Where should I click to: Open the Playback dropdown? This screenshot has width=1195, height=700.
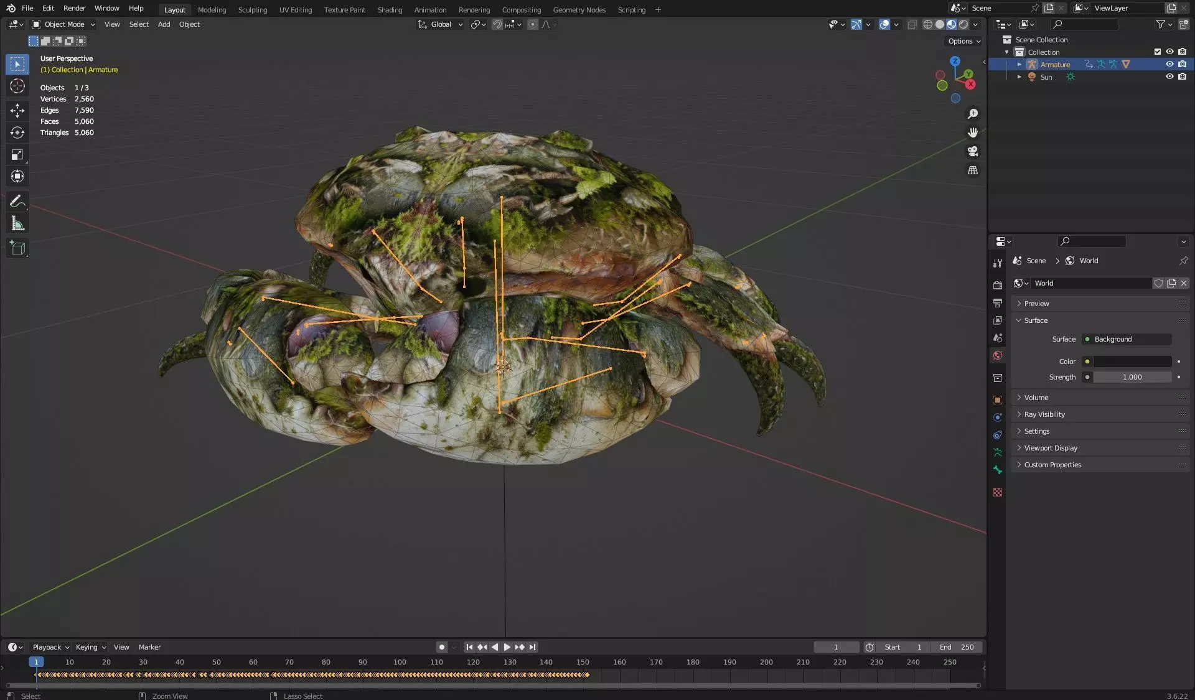(51, 647)
